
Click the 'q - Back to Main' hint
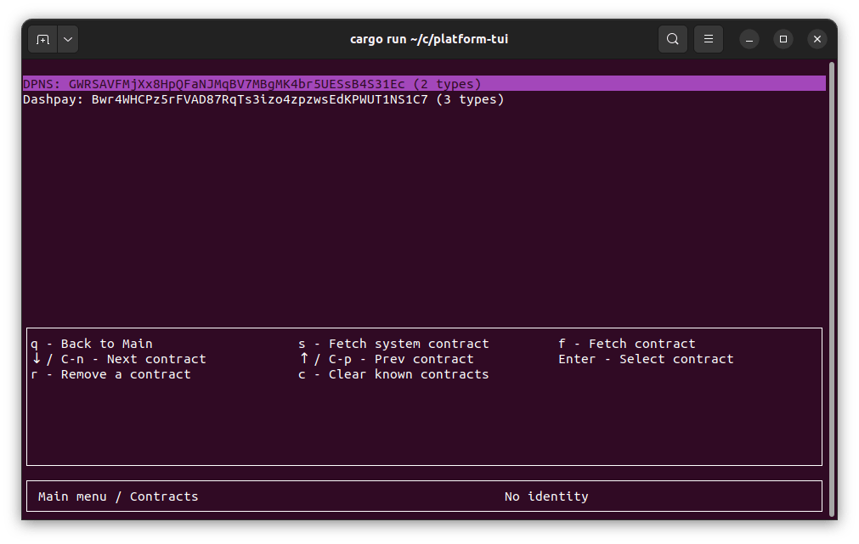click(92, 344)
